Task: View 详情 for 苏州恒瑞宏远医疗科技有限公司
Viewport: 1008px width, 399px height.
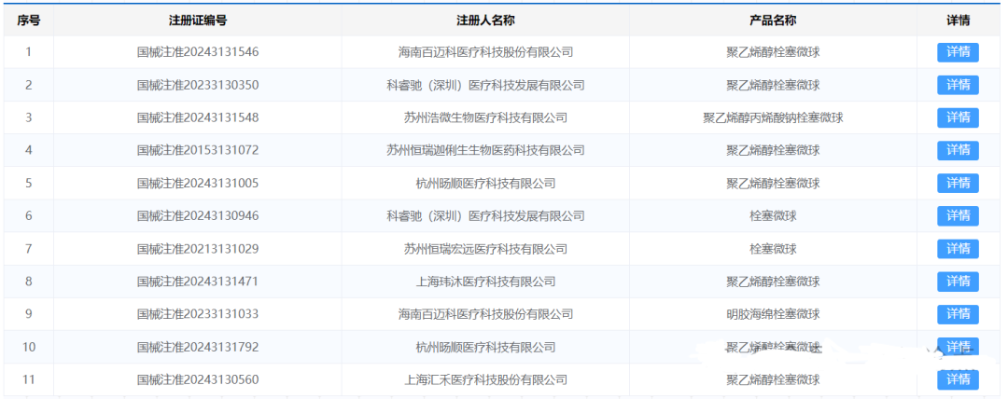Action: (958, 249)
